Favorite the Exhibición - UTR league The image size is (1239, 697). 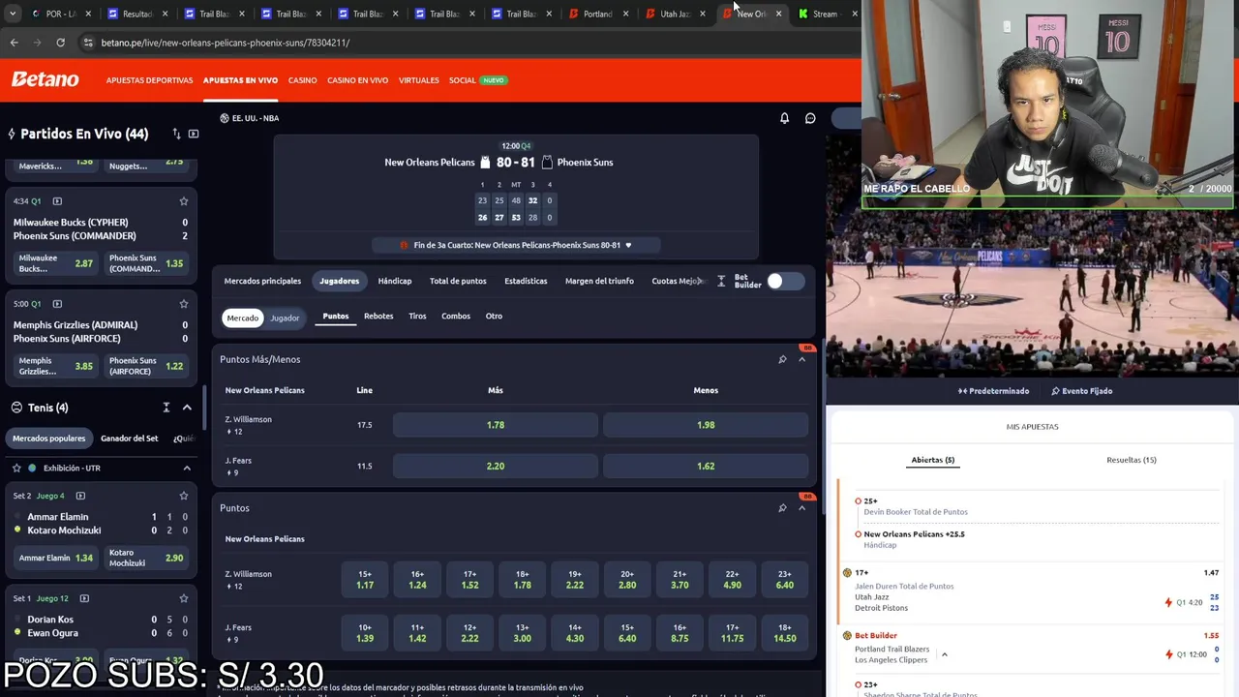pos(16,468)
